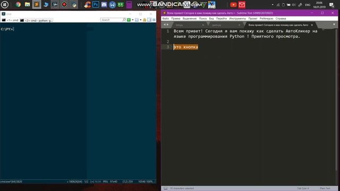Screen dimensions: 340x191
Task: Click the highlighted 'это кнопка' text
Action: point(186,47)
